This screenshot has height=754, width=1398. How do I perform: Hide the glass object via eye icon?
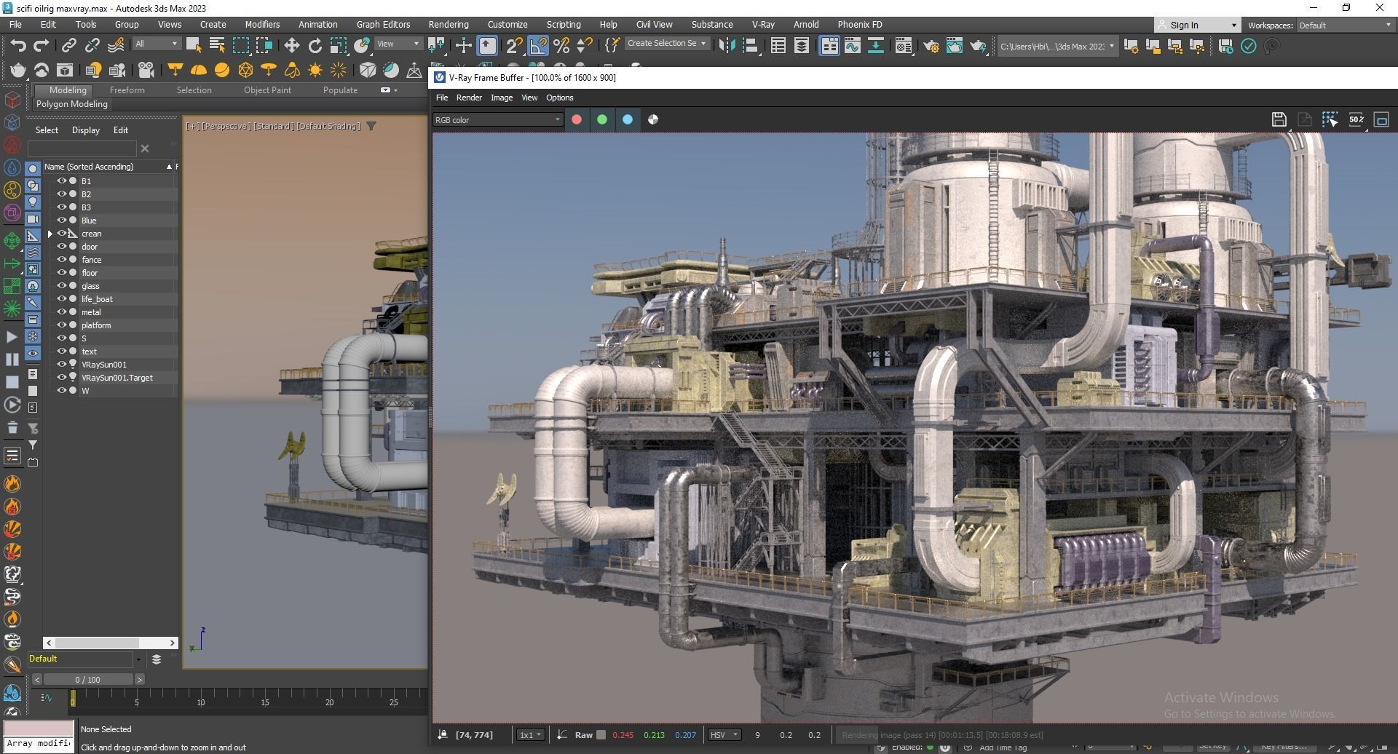(62, 285)
